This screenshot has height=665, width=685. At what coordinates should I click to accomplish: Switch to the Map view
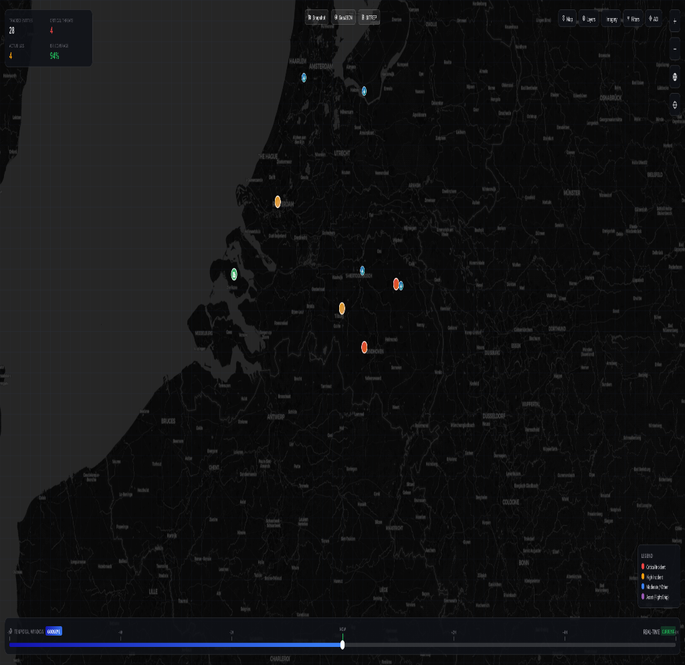[567, 19]
